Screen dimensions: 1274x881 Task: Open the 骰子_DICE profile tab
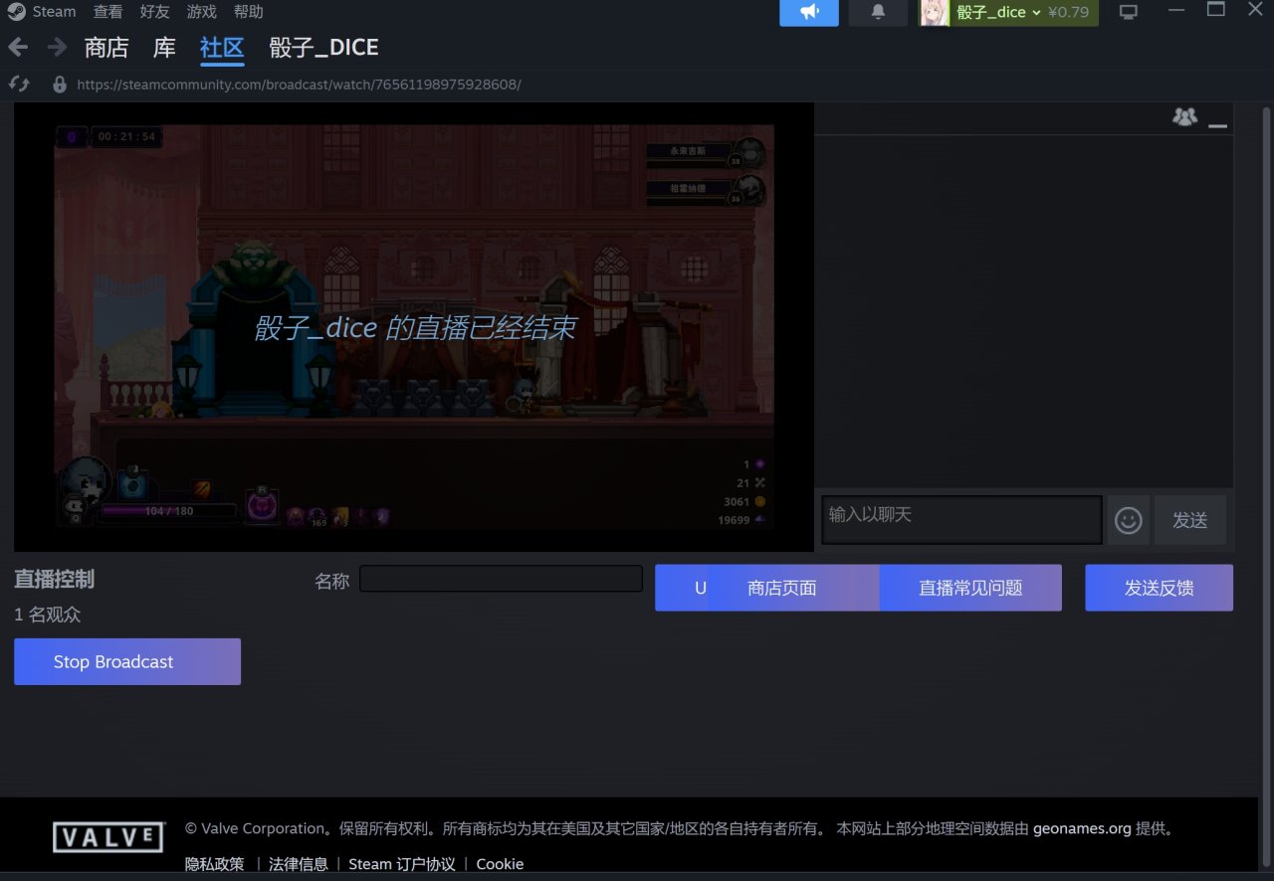pyautogui.click(x=323, y=48)
